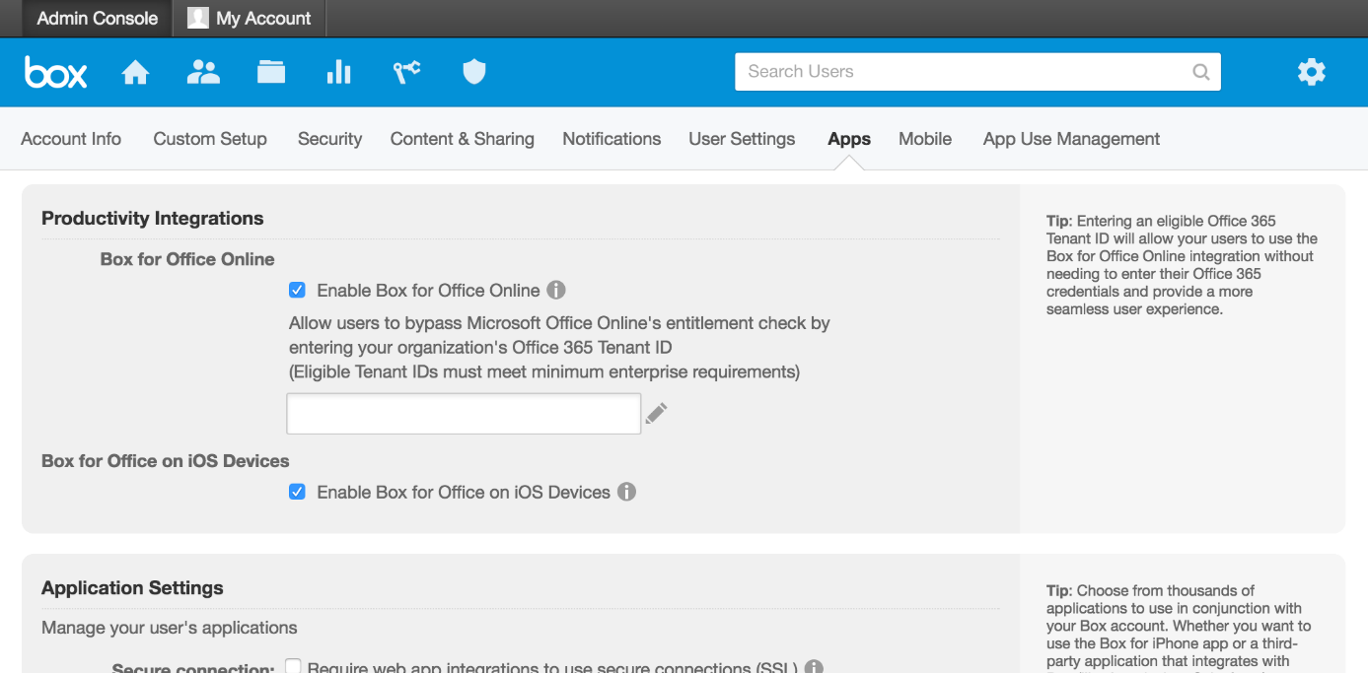Focus the Search Users field
The image size is (1368, 673).
pos(977,72)
